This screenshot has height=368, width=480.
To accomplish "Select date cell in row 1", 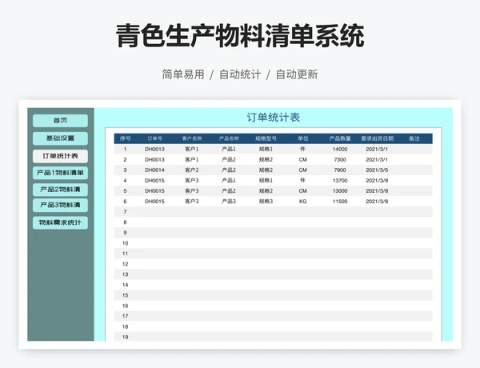I will pos(377,150).
